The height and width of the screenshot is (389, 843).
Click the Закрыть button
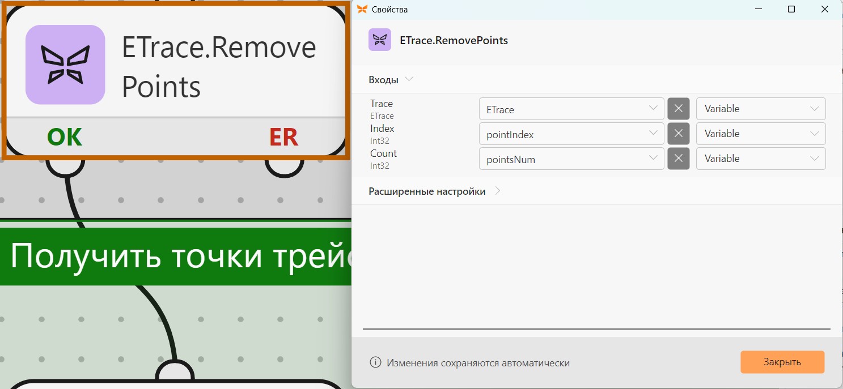(x=782, y=362)
